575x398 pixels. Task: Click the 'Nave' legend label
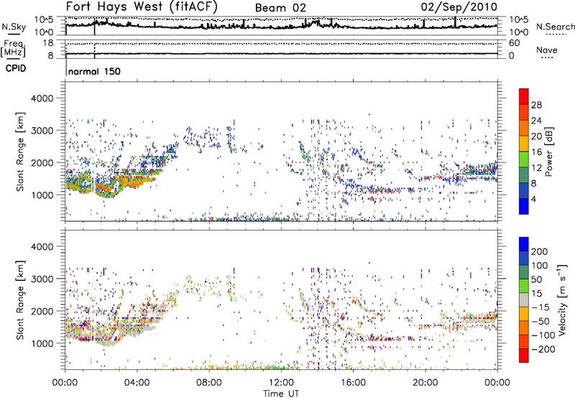[x=547, y=50]
